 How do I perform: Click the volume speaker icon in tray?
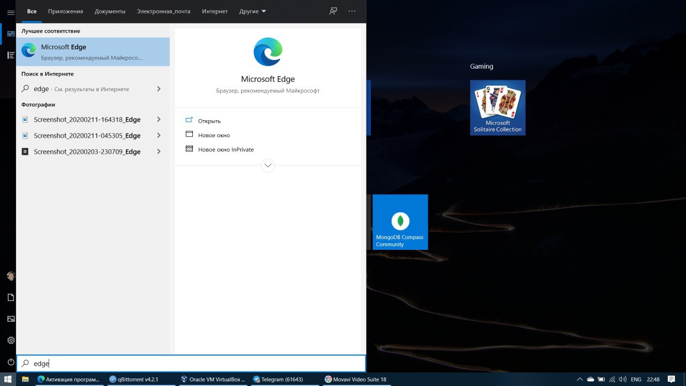click(x=622, y=379)
